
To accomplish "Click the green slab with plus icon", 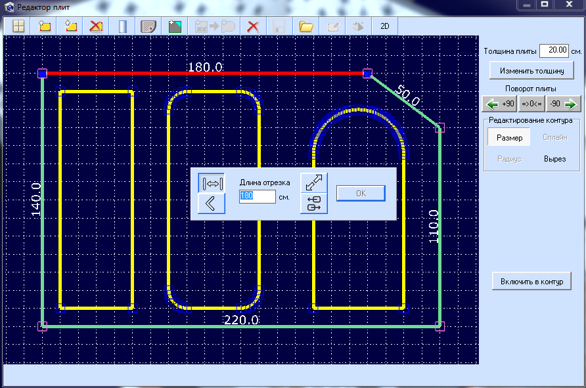I will (x=175, y=27).
